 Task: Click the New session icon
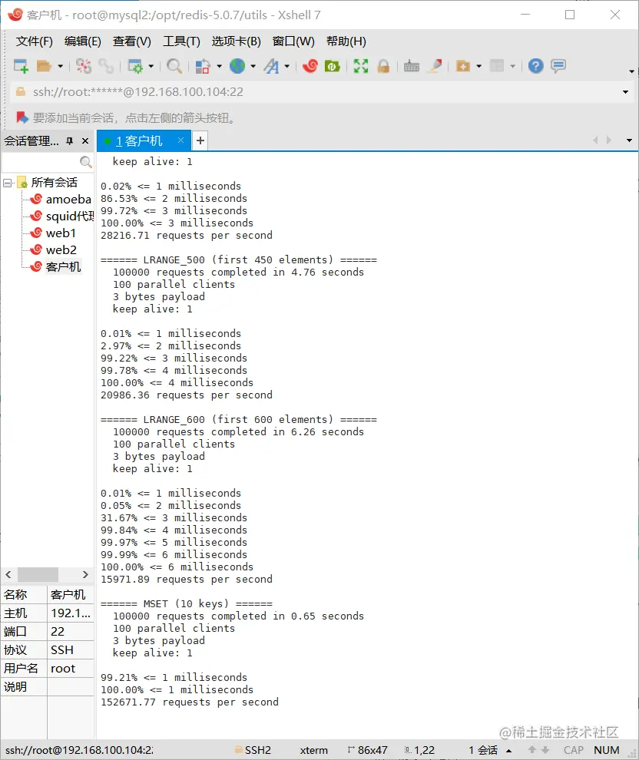coord(21,66)
